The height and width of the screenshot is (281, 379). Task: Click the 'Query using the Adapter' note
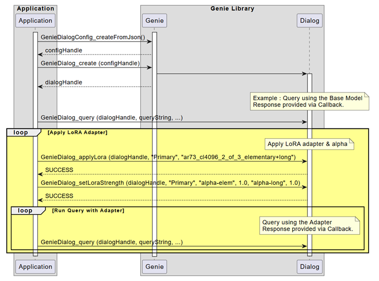point(309,225)
